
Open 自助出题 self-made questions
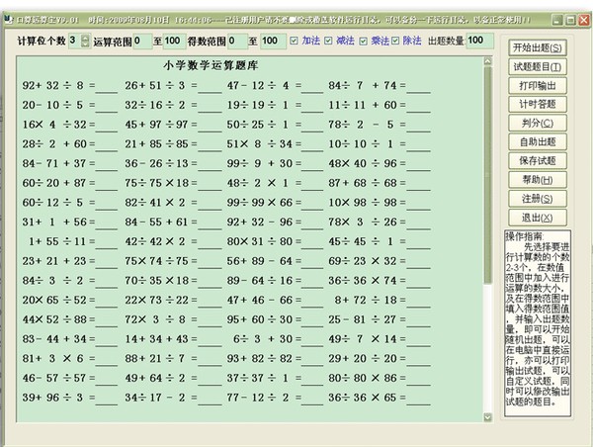coord(538,141)
